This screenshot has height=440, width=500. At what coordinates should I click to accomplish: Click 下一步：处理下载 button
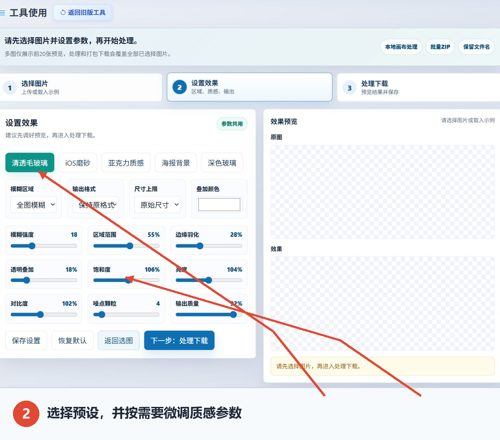[179, 341]
